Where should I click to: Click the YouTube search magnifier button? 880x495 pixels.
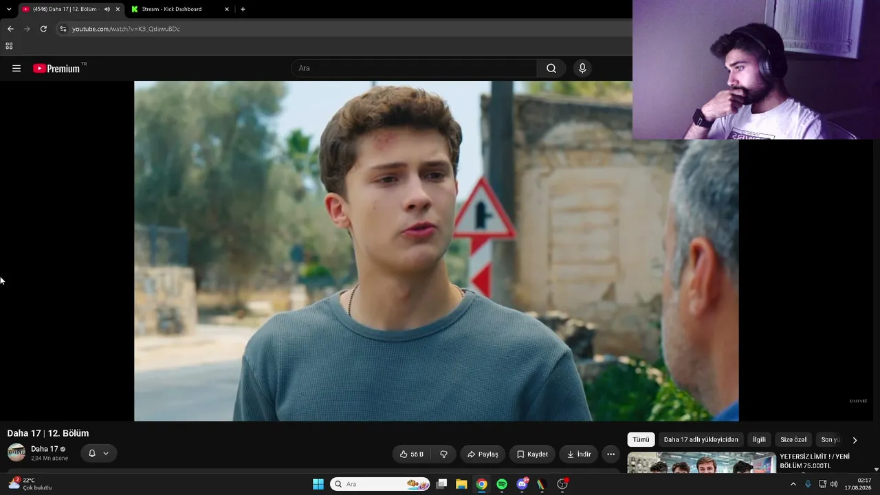(x=551, y=68)
